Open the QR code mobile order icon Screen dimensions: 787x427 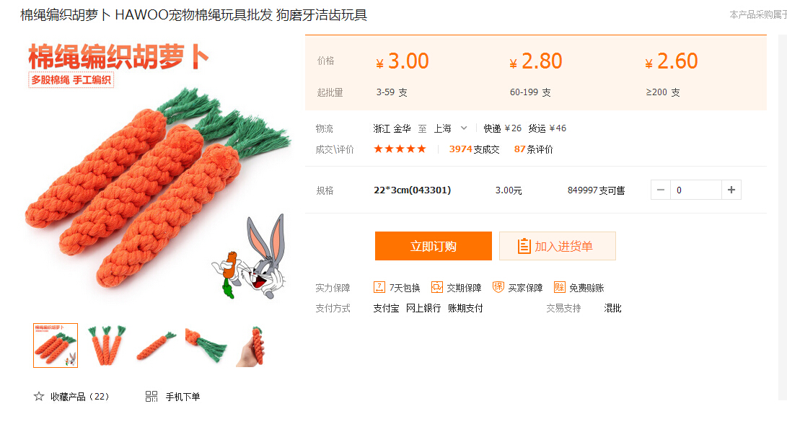[151, 397]
